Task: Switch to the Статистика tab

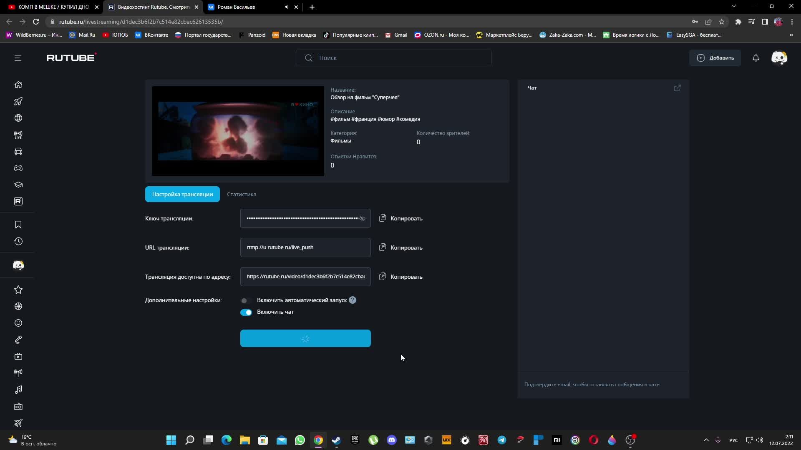Action: pos(242,194)
